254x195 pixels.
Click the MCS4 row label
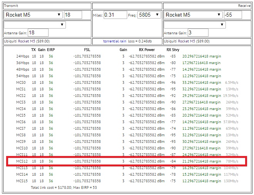coord(21,109)
